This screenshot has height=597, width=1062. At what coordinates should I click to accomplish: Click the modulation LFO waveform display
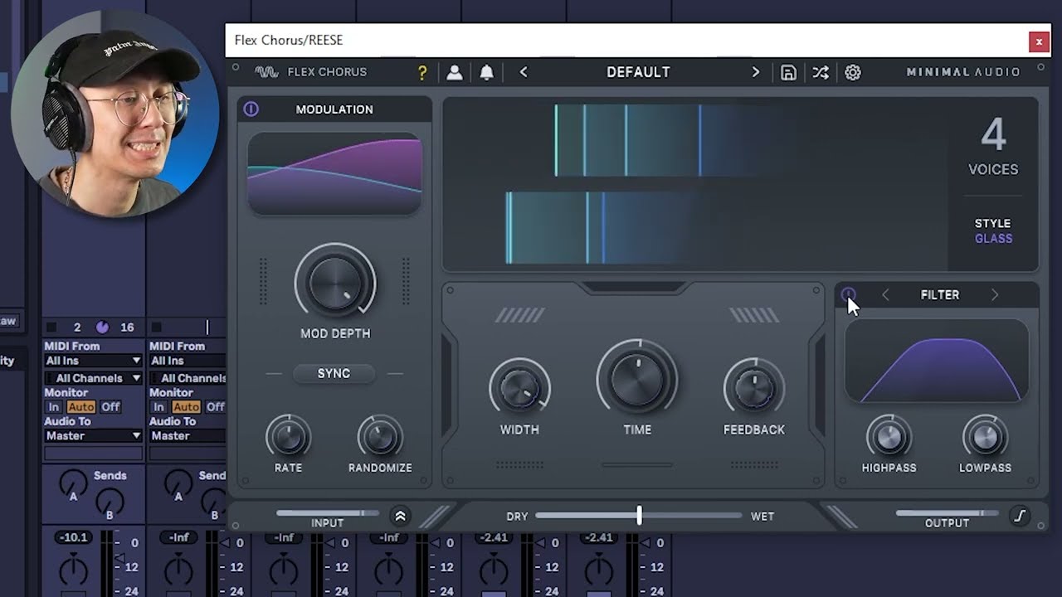334,173
